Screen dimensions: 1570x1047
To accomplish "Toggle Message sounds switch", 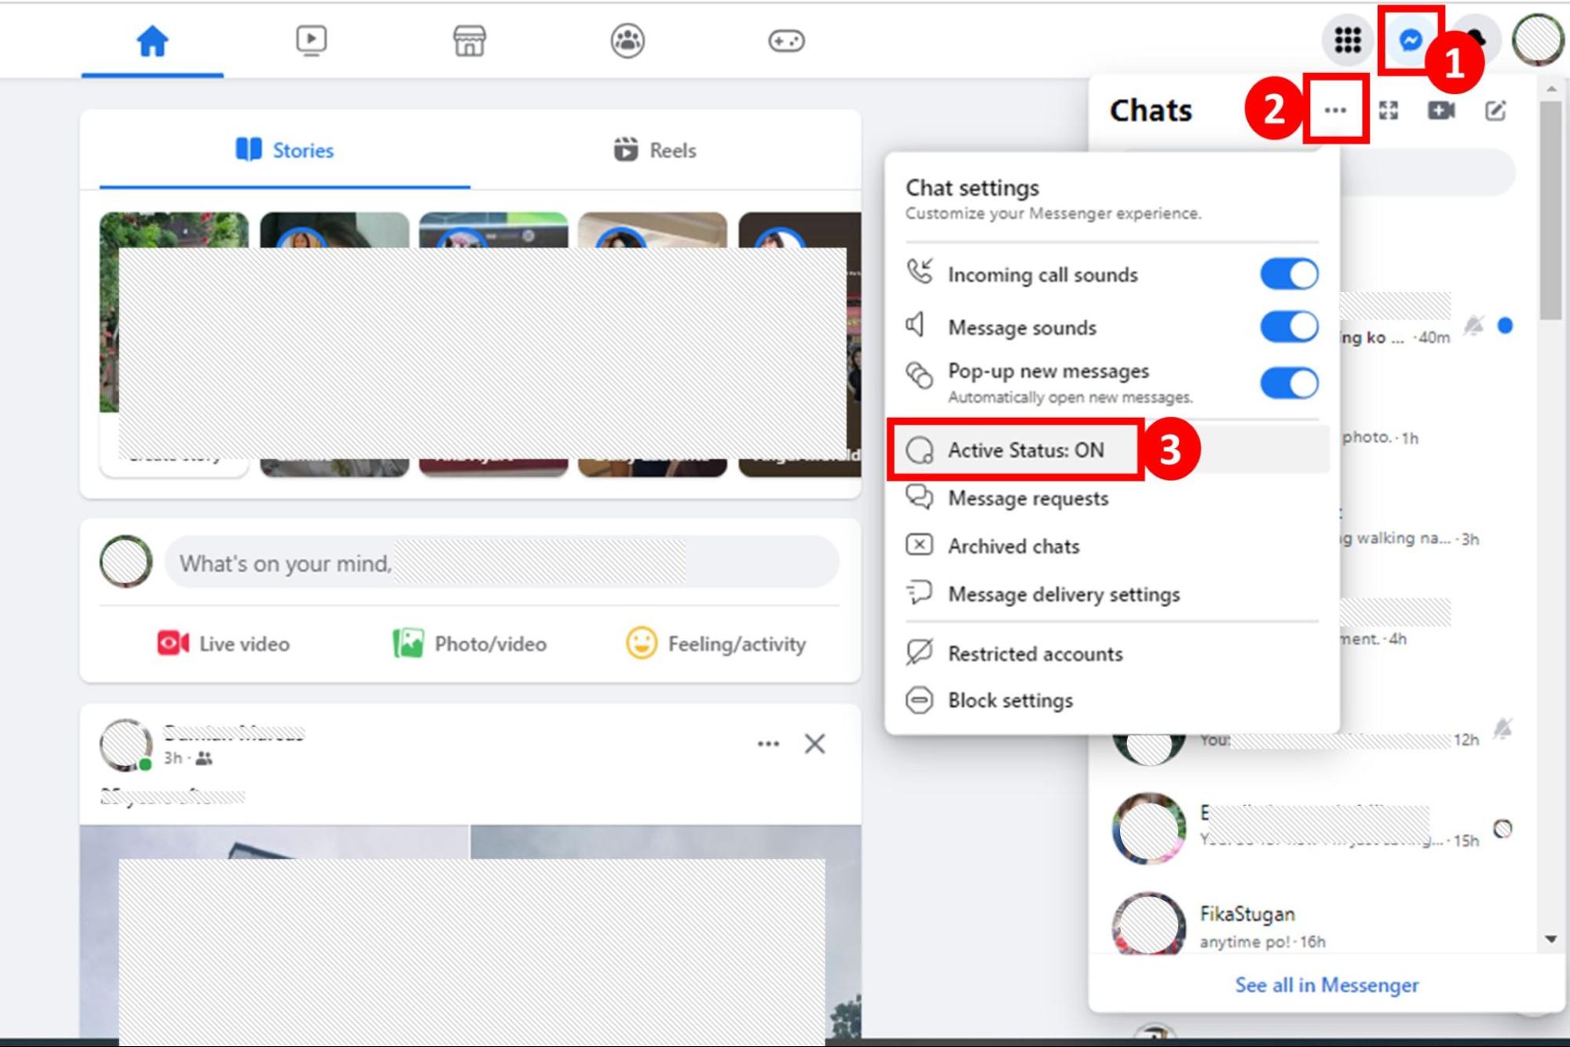I will [1289, 327].
